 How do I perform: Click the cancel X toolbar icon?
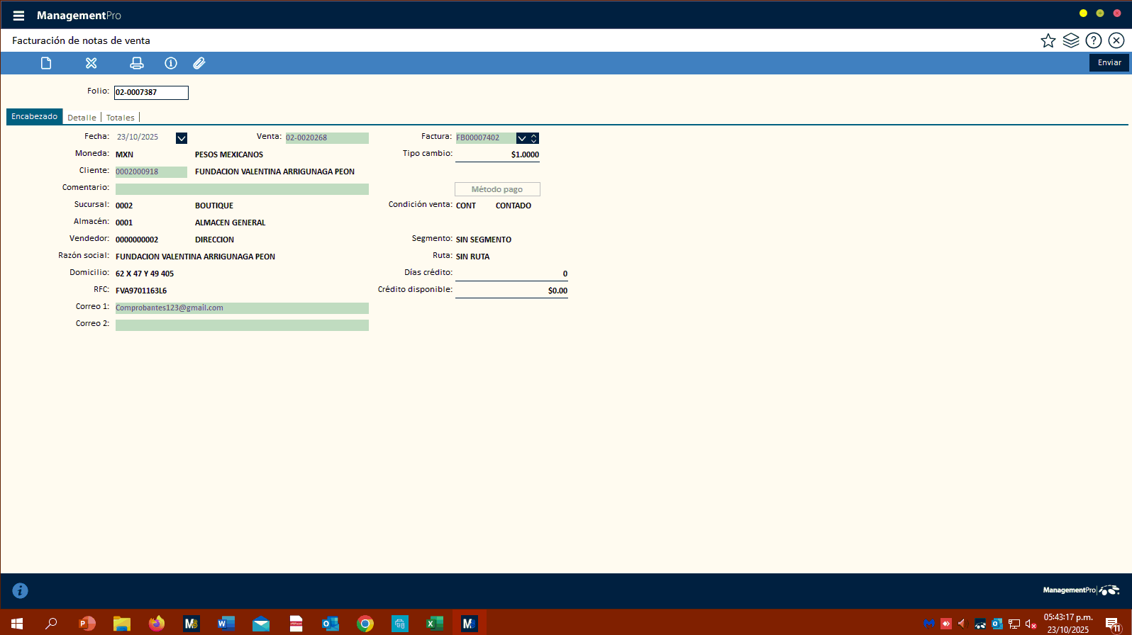[x=91, y=63]
